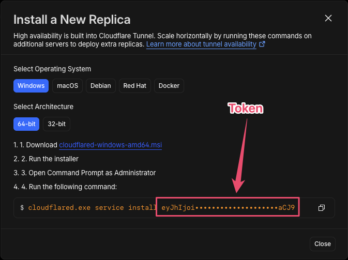Click the external link icon after tunnel availability
The width and height of the screenshot is (348, 260).
point(262,44)
